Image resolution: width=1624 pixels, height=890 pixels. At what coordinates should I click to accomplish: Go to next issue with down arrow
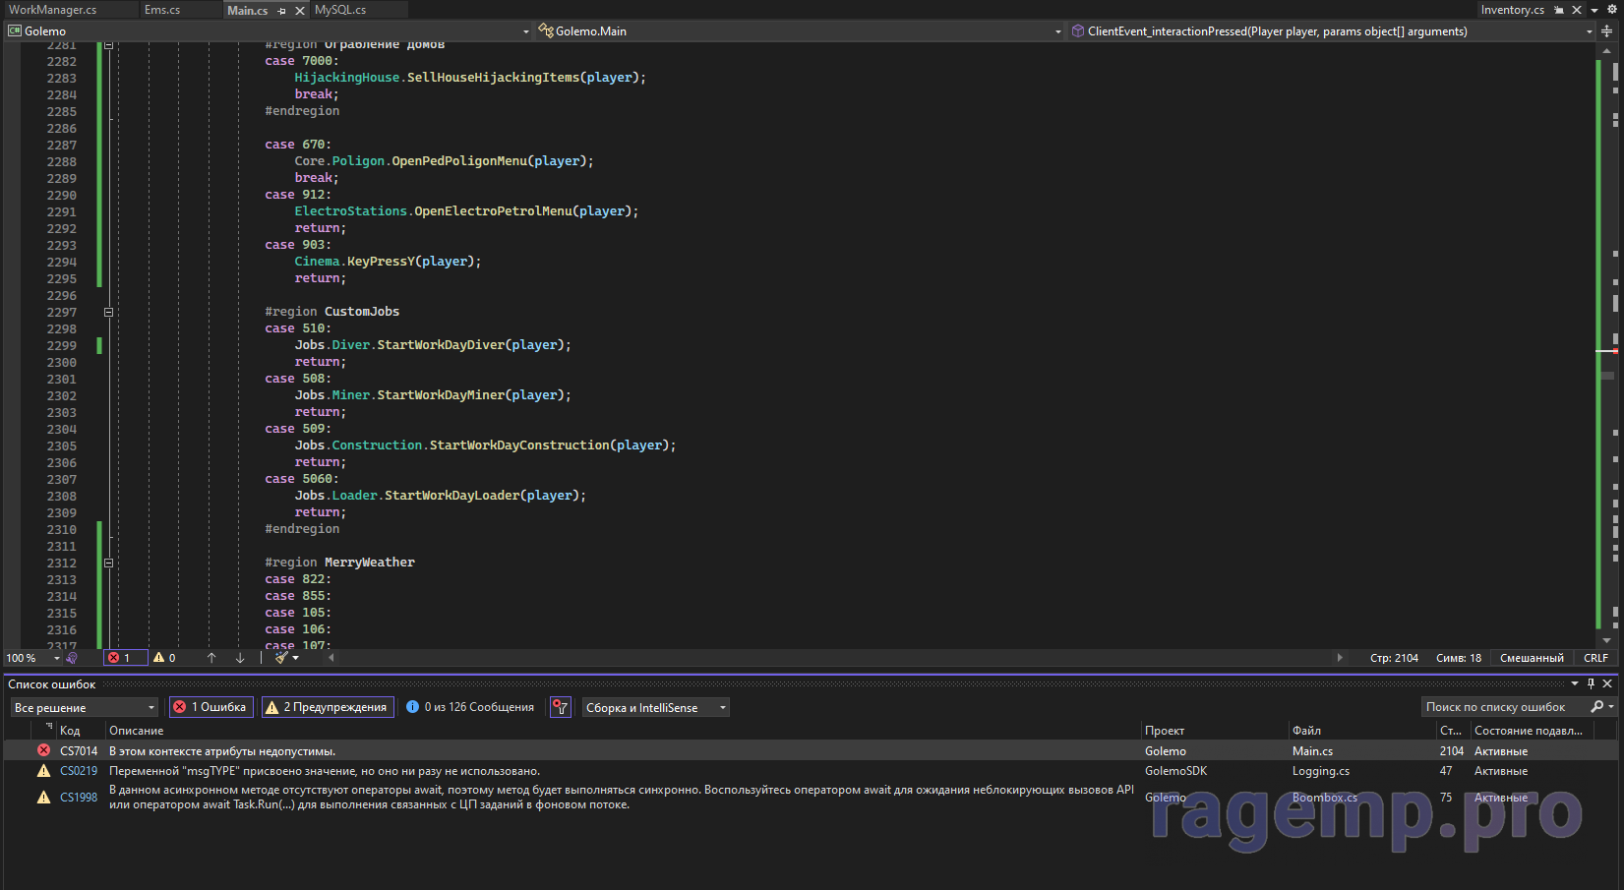coord(240,658)
